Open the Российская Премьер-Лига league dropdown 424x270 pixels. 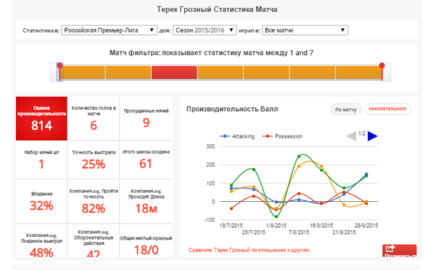pyautogui.click(x=109, y=30)
